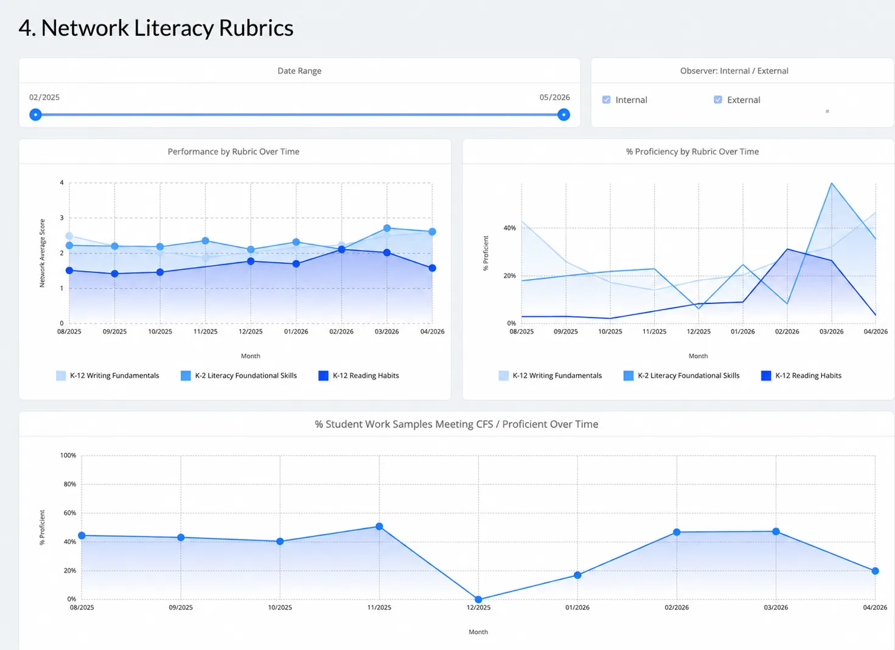The height and width of the screenshot is (650, 895).
Task: Click the 04/2026 data point in Student Work Samples chart
Action: click(x=875, y=571)
